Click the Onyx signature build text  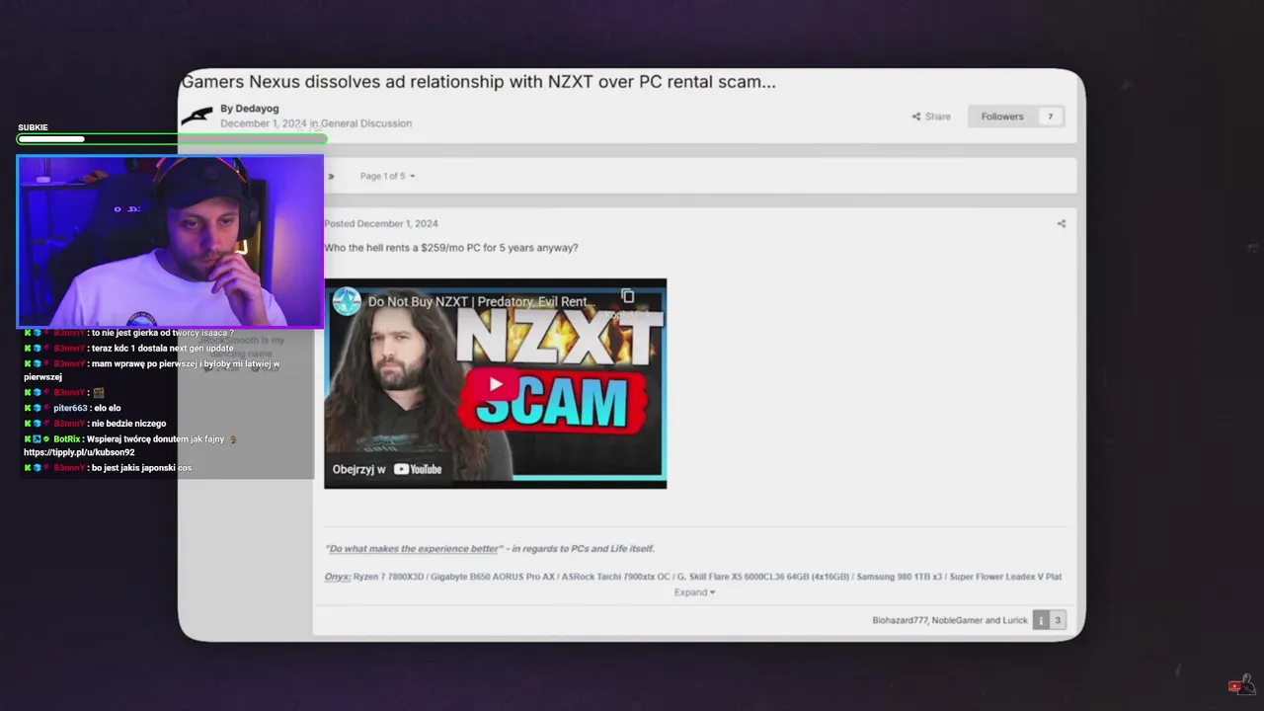point(693,577)
